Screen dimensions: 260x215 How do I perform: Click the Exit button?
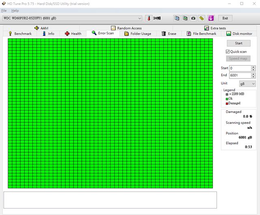225,18
